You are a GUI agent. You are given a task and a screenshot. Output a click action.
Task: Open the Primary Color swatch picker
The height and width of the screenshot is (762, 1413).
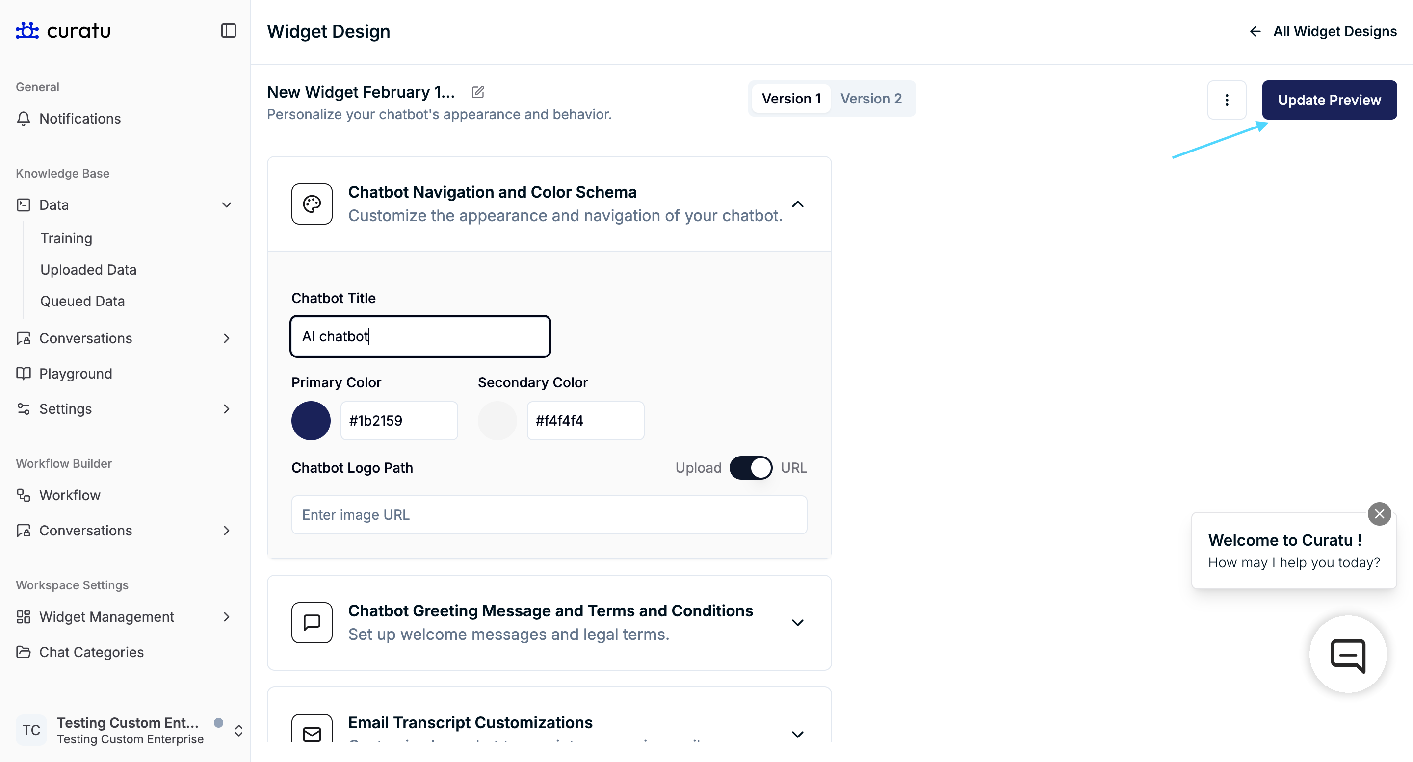[x=311, y=420]
